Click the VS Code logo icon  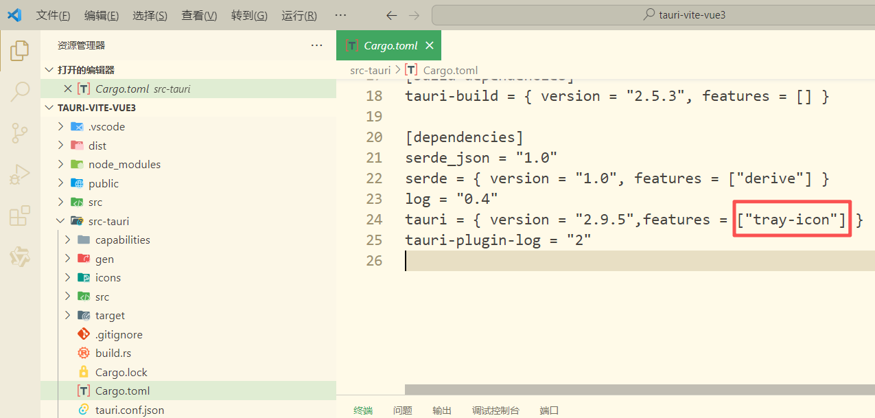pyautogui.click(x=14, y=15)
